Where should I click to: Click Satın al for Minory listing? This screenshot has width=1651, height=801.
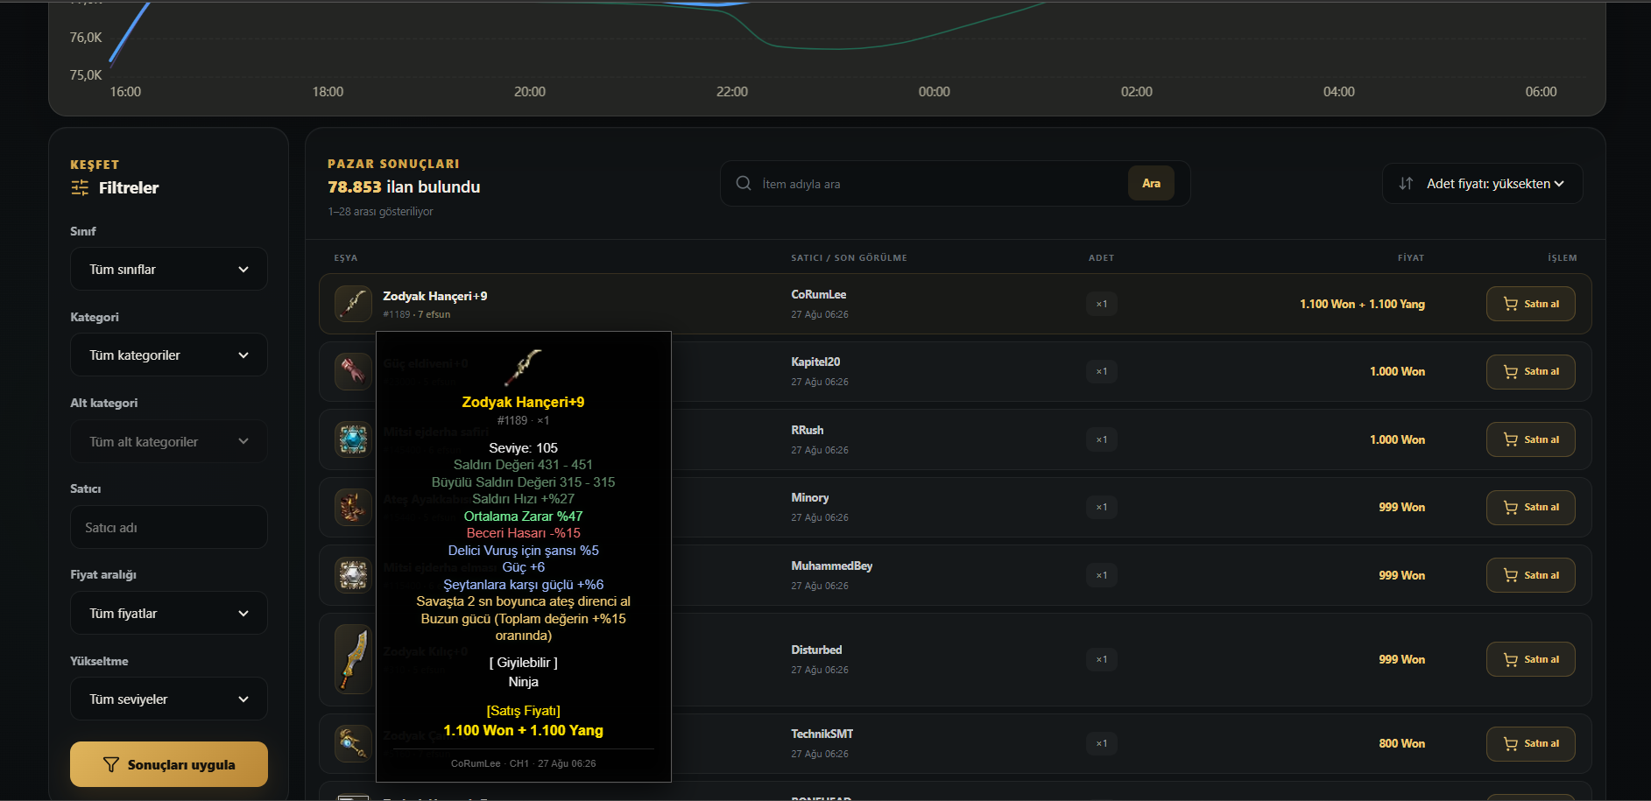click(1531, 507)
